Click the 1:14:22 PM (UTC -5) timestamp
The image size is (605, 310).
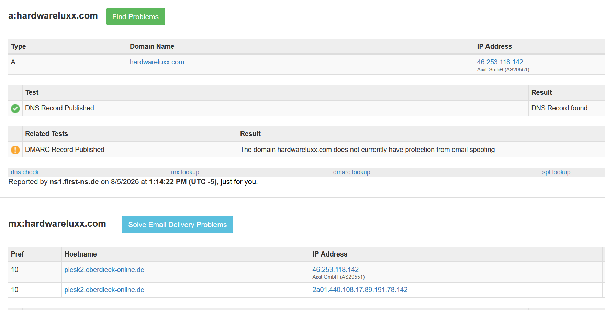coord(183,182)
